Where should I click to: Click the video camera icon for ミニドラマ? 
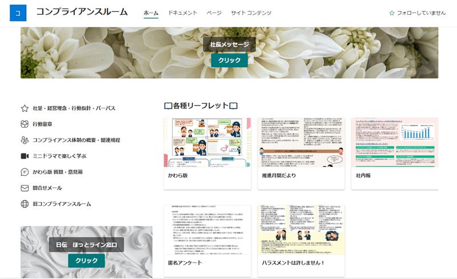tap(25, 156)
